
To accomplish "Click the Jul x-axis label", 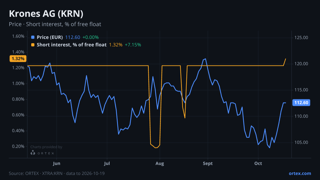I will tap(107, 163).
